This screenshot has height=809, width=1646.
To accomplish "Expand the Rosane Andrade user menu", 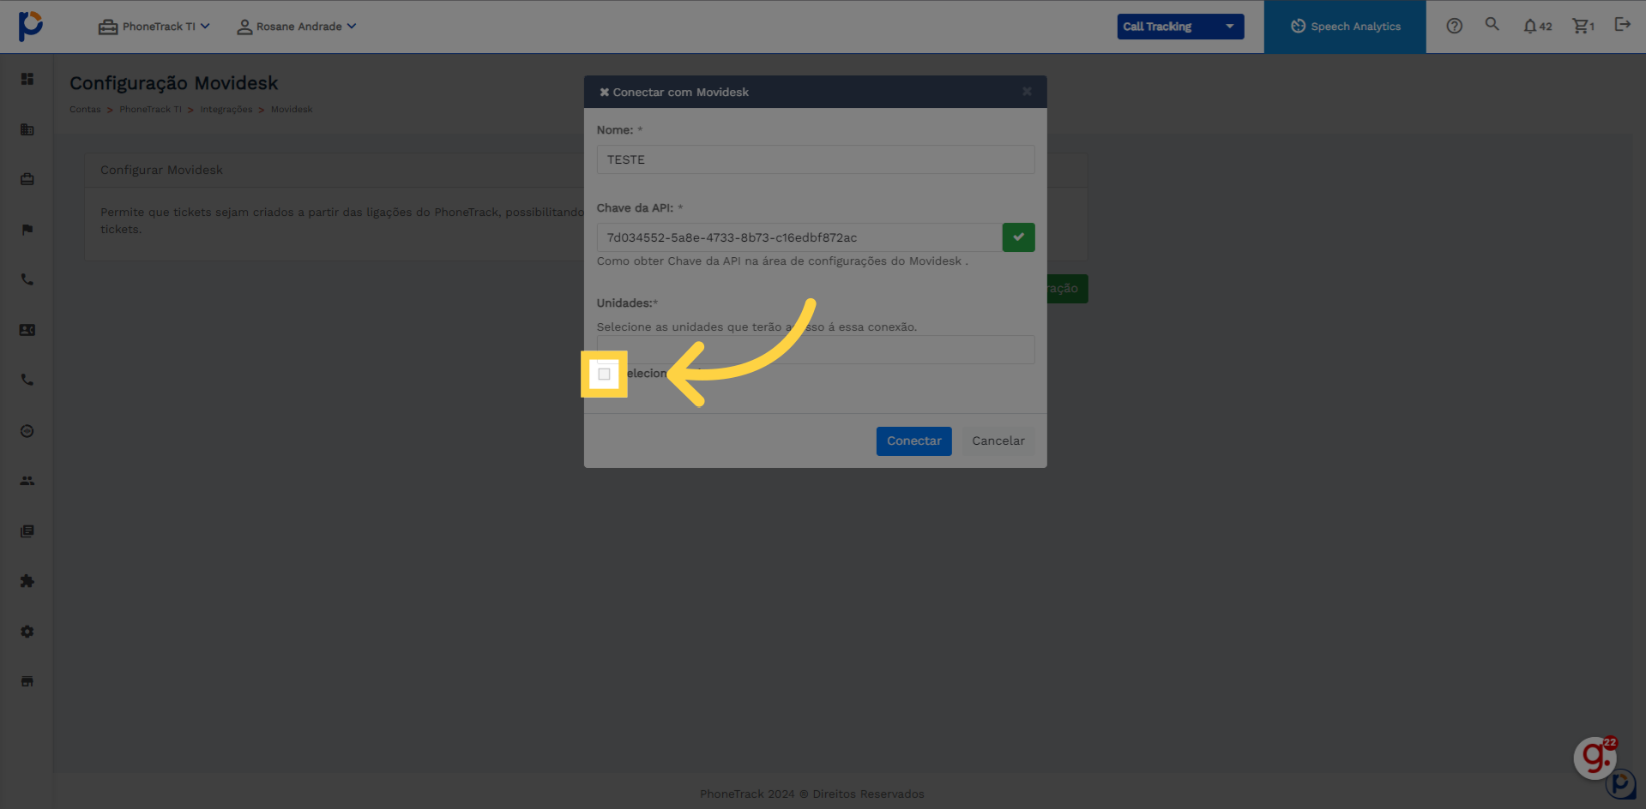I will click(297, 27).
